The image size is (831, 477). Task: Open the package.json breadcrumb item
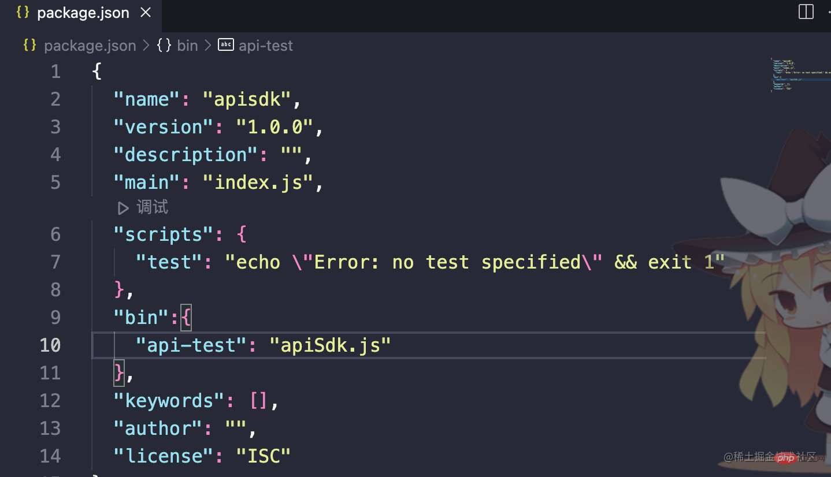pyautogui.click(x=90, y=45)
